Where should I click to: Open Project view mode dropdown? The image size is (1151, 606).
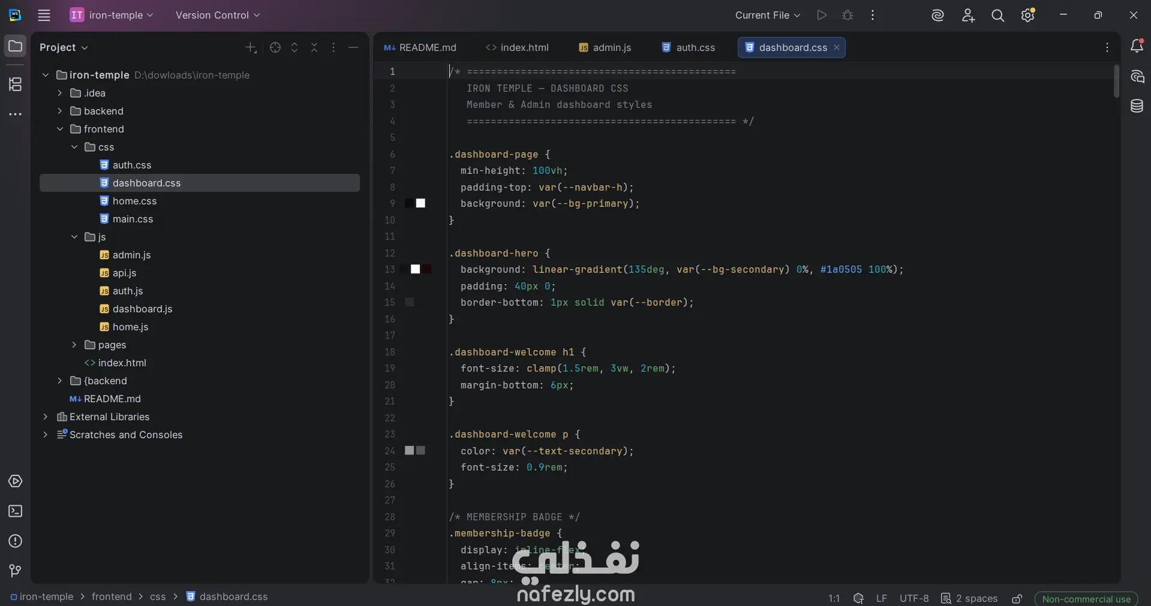point(64,47)
